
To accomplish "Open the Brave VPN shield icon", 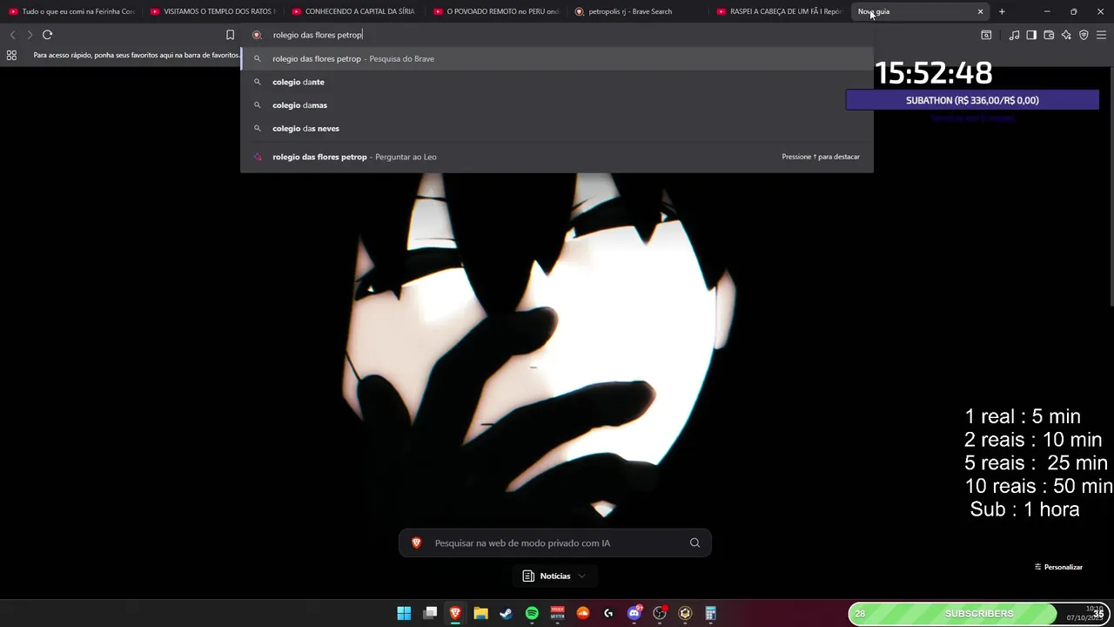I will click(x=1084, y=35).
